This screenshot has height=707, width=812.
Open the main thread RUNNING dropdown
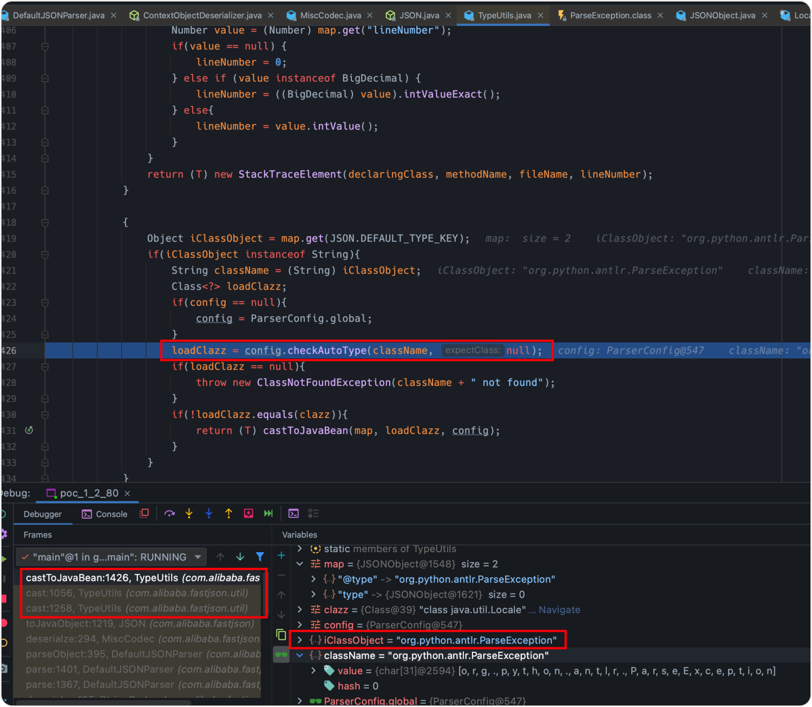(x=110, y=557)
